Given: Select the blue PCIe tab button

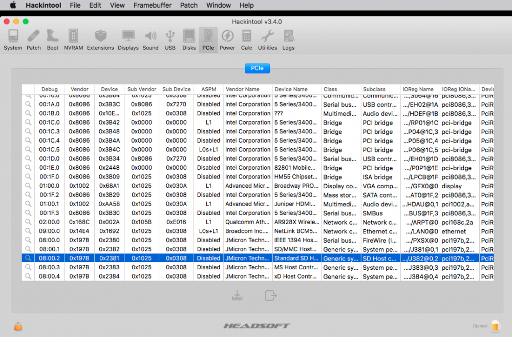Looking at the screenshot, I should tap(258, 68).
